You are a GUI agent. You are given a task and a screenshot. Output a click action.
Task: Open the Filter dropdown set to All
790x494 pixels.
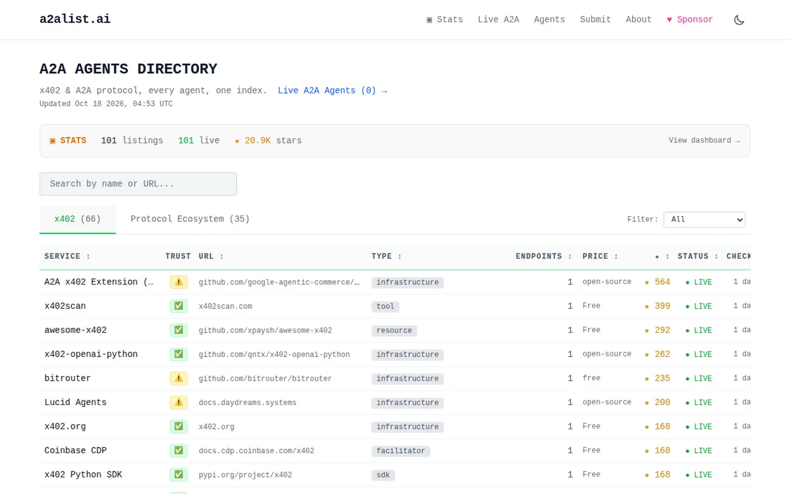(704, 219)
